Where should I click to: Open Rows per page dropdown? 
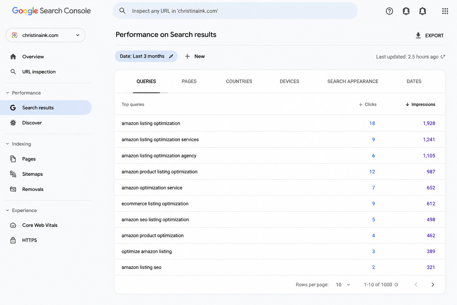[x=343, y=285]
